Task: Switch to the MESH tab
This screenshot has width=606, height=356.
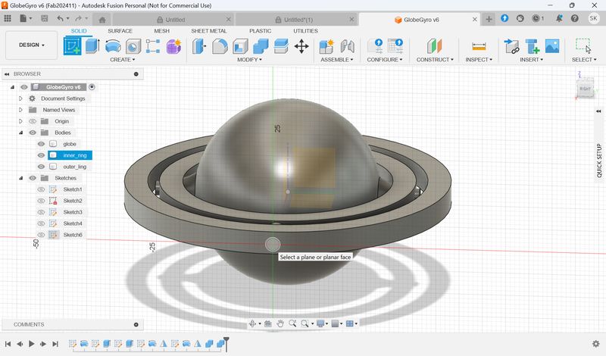Action: click(161, 31)
